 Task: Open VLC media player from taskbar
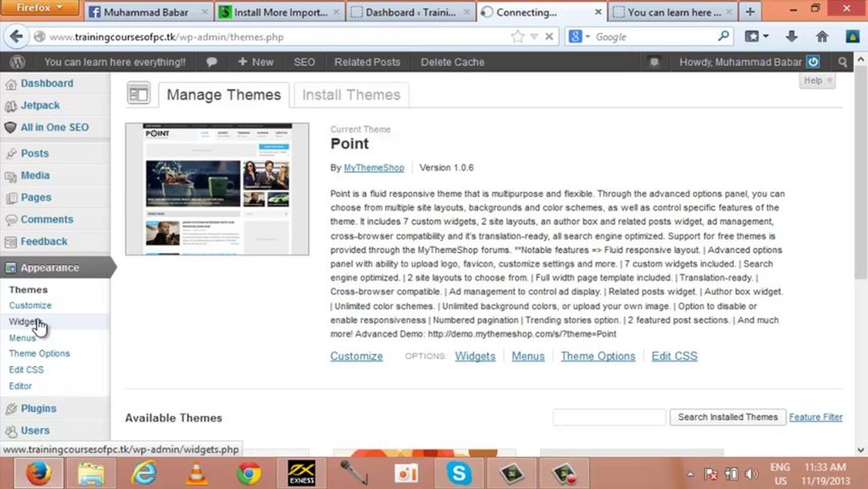(197, 473)
